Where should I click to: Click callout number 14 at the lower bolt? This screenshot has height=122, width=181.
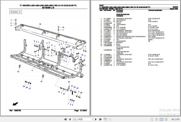pyautogui.click(x=59, y=92)
